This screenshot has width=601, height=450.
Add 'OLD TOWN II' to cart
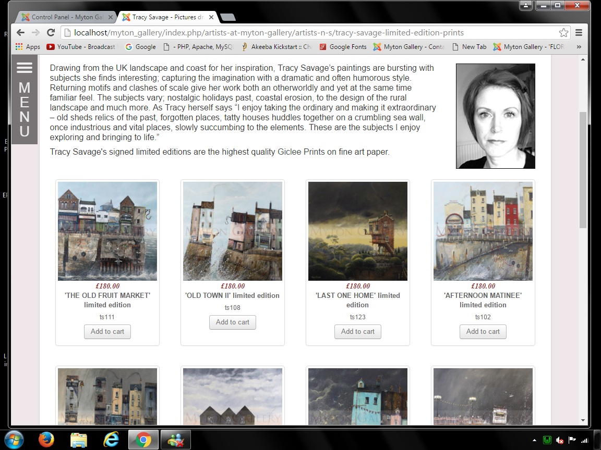233,322
